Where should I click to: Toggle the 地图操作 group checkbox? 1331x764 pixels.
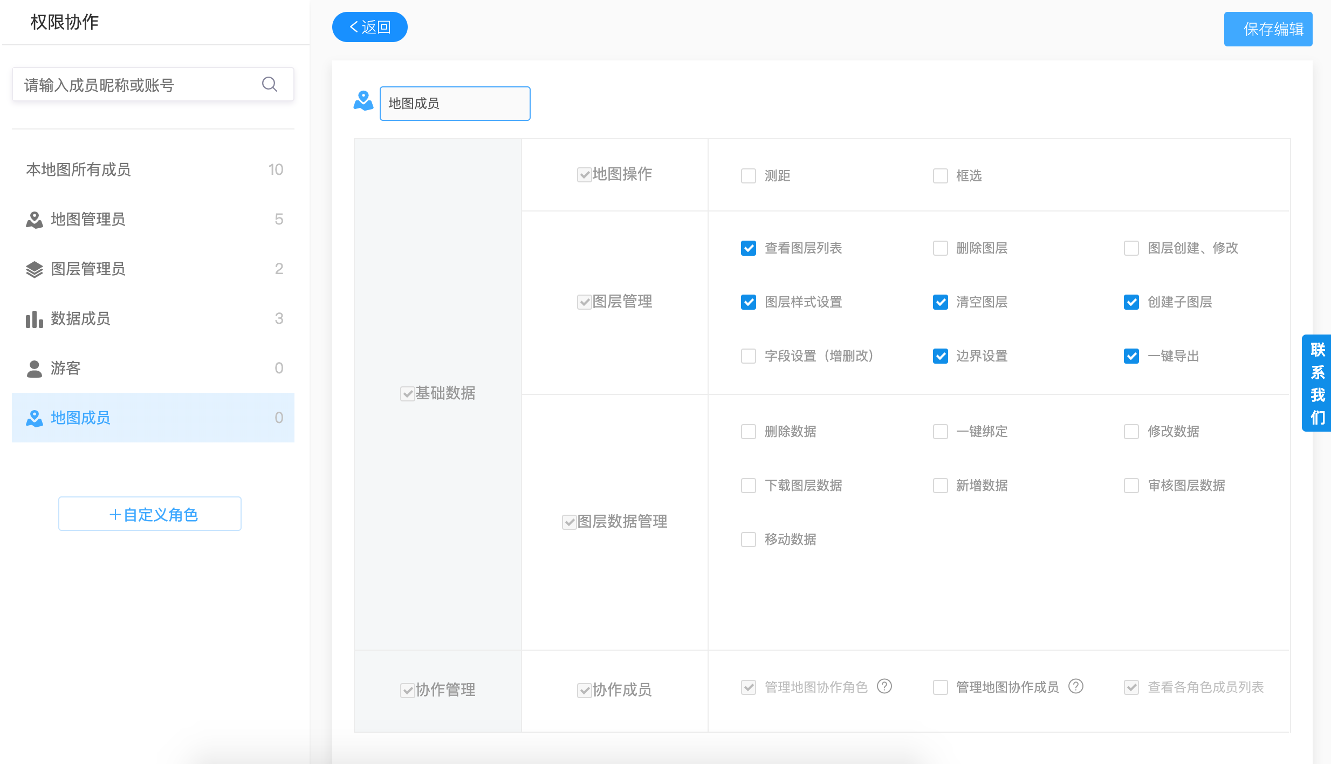click(585, 175)
